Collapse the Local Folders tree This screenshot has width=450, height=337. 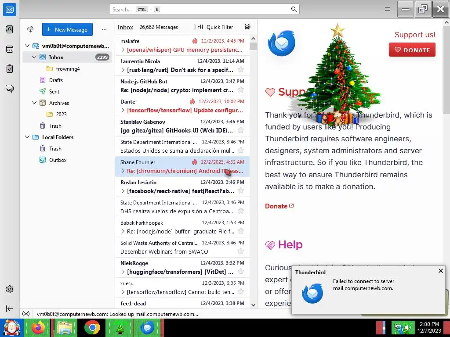(x=27, y=137)
